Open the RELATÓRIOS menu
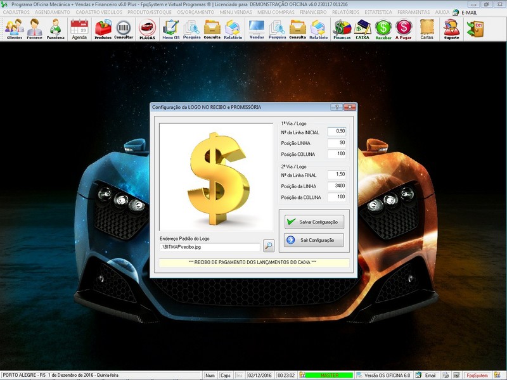The image size is (507, 380). pyautogui.click(x=345, y=12)
